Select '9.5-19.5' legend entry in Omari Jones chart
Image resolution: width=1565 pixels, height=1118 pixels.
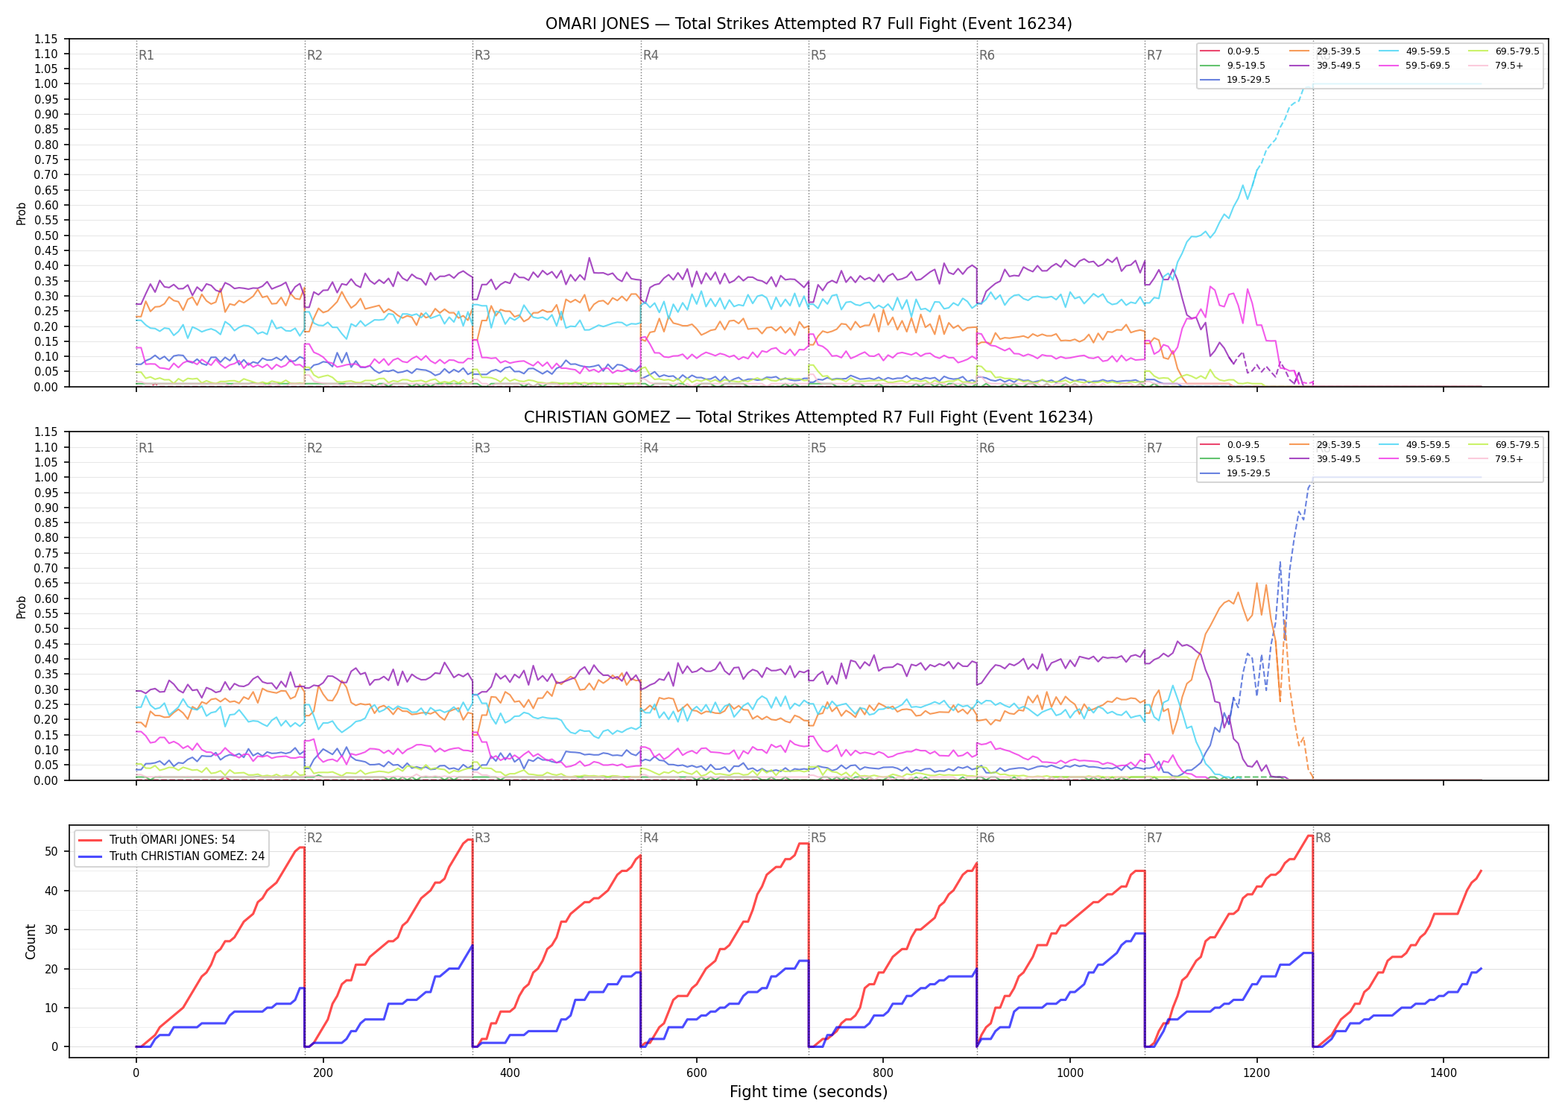pos(1233,66)
